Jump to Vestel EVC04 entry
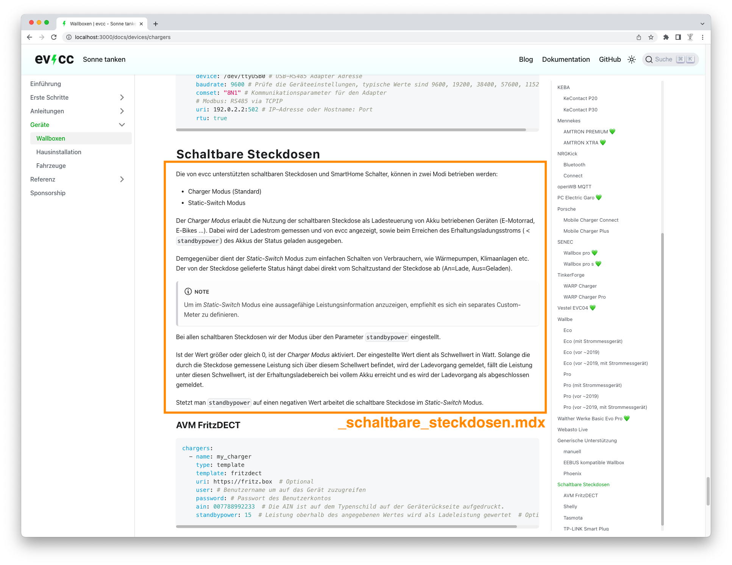The width and height of the screenshot is (732, 565). [576, 308]
